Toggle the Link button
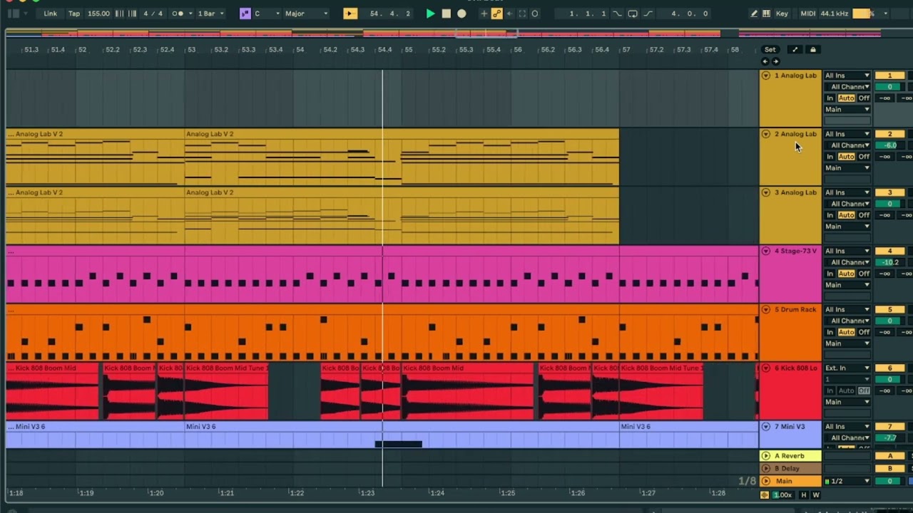 (50, 14)
